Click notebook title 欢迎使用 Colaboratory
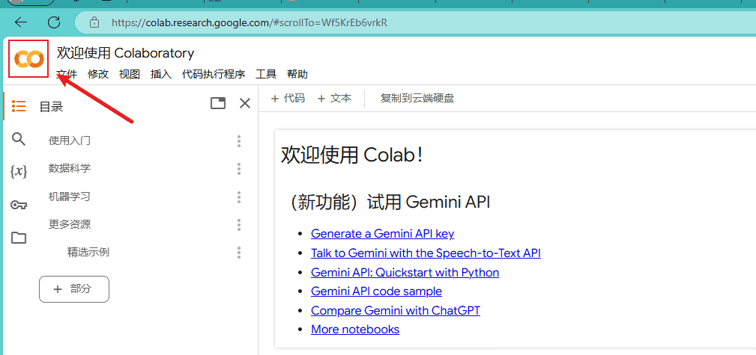Screen dimensions: 756x355 tap(125, 53)
